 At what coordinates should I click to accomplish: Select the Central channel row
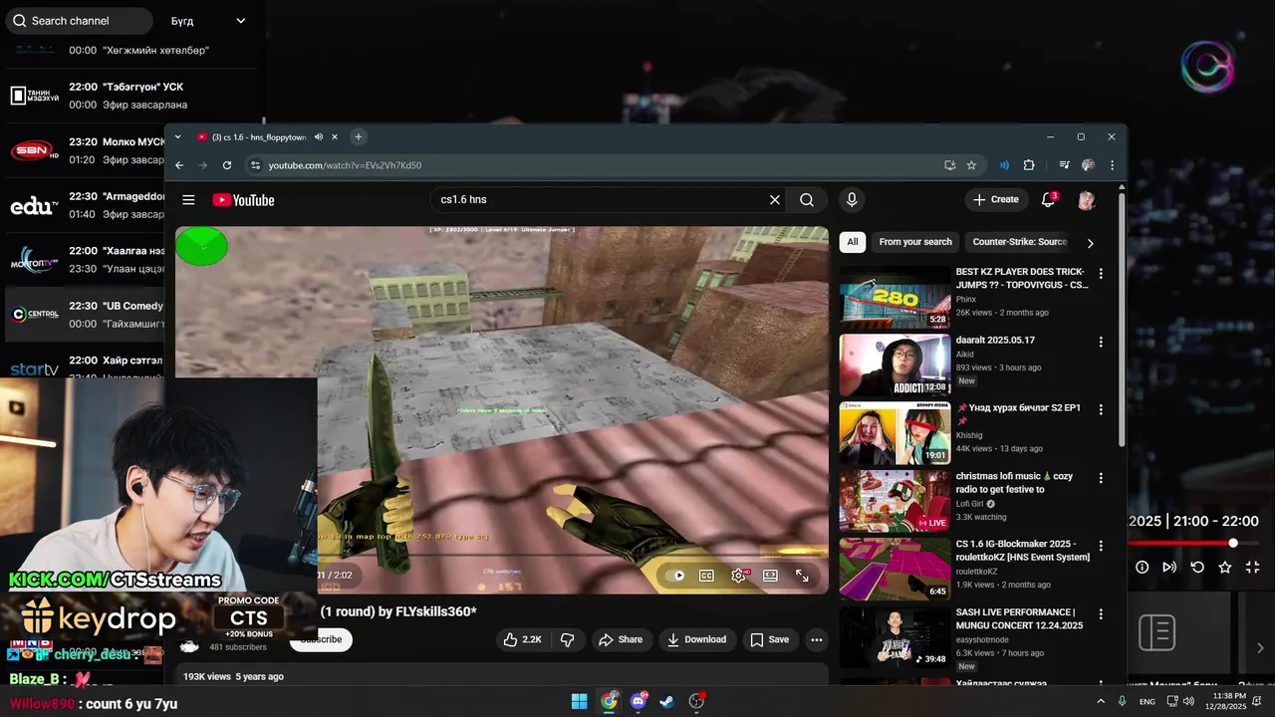pyautogui.click(x=85, y=315)
